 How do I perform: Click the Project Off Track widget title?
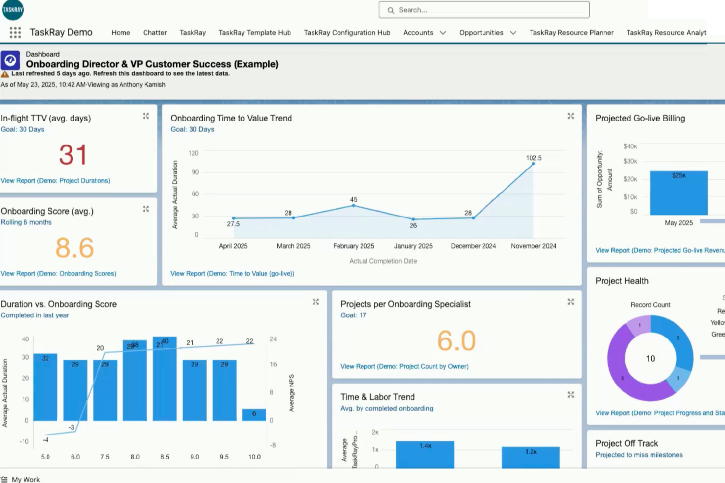click(x=627, y=443)
